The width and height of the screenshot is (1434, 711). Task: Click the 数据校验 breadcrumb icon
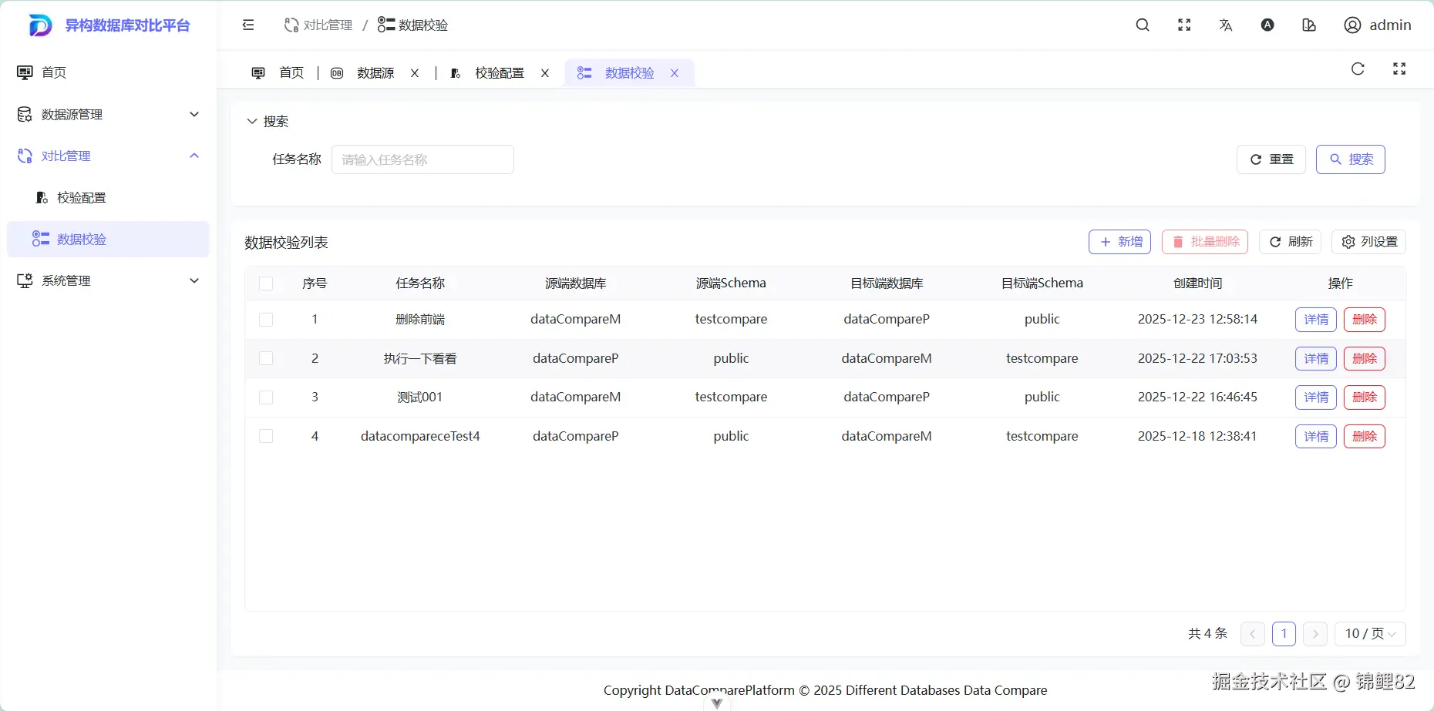point(386,25)
